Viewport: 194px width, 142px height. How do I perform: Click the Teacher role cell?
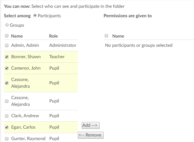pos(57,57)
